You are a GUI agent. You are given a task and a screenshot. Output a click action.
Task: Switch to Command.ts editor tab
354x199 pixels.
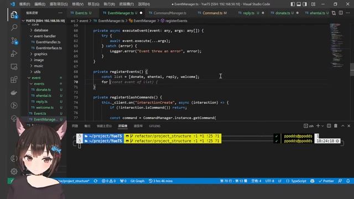tap(212, 13)
